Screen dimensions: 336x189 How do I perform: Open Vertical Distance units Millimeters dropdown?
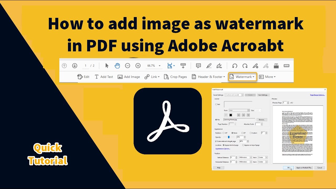coord(245,157)
